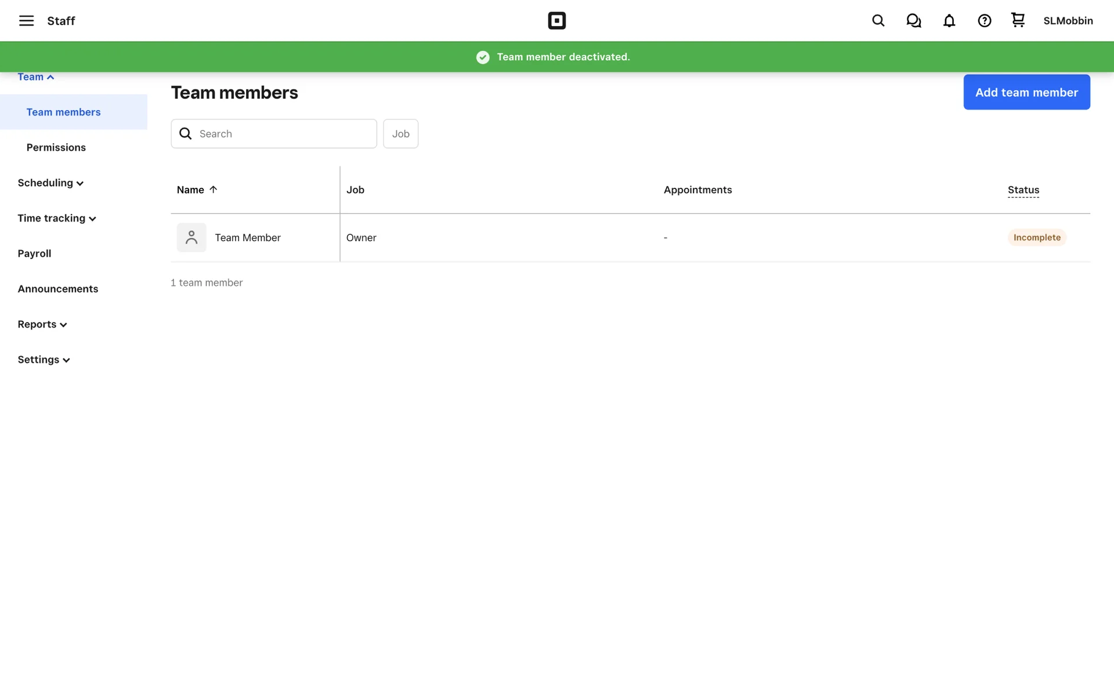This screenshot has height=696, width=1114.
Task: Expand the Reports sidebar section
Action: pyautogui.click(x=42, y=324)
